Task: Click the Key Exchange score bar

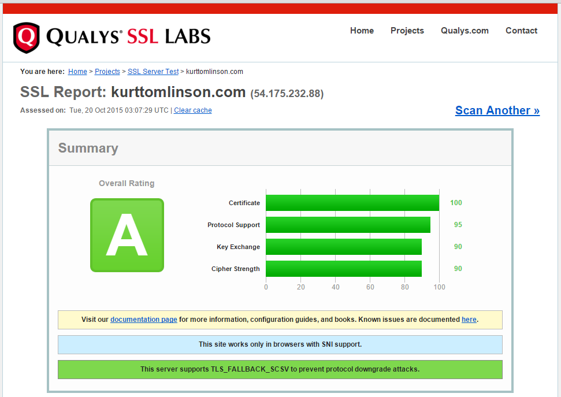Action: [x=344, y=247]
